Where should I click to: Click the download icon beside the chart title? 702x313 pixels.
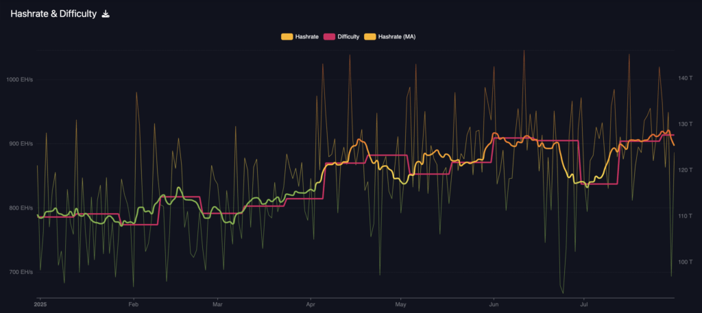coord(106,14)
